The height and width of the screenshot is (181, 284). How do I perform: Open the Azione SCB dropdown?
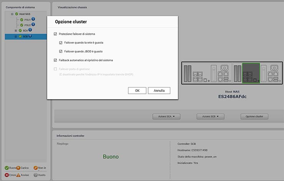tap(210, 116)
